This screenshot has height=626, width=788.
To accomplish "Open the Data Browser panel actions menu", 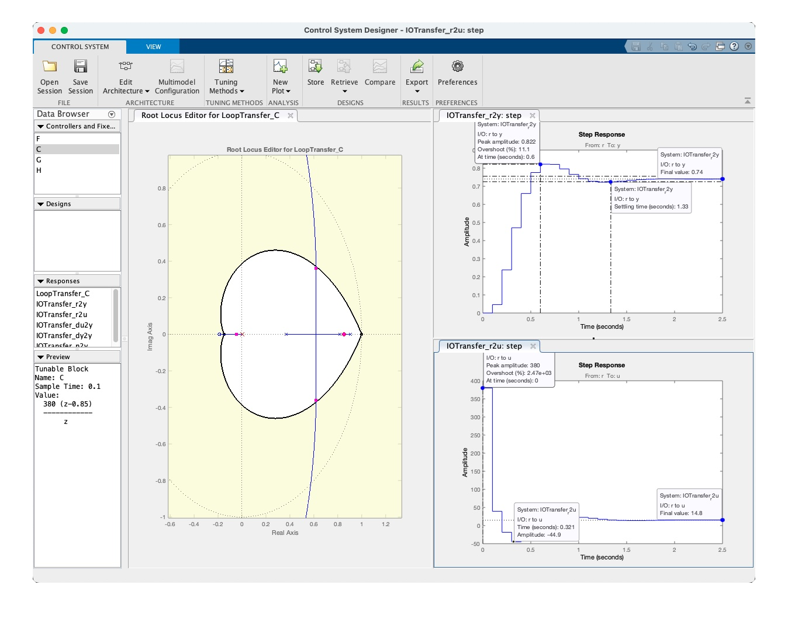I will pos(112,114).
